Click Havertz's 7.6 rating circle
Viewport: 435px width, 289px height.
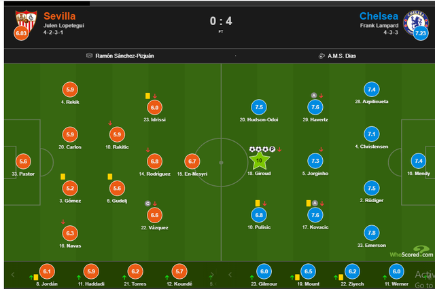pos(314,107)
